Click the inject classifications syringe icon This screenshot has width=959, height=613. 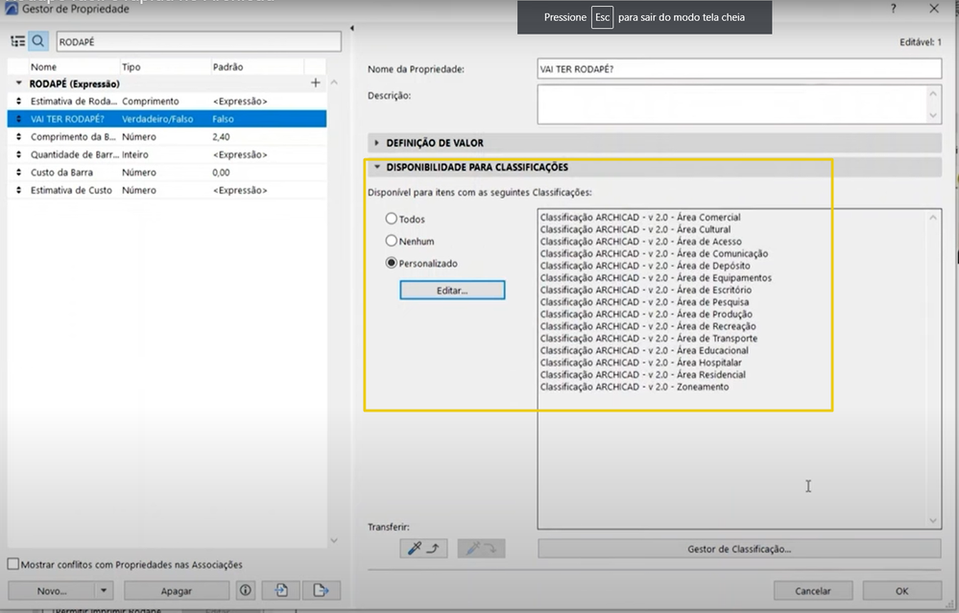tap(481, 548)
